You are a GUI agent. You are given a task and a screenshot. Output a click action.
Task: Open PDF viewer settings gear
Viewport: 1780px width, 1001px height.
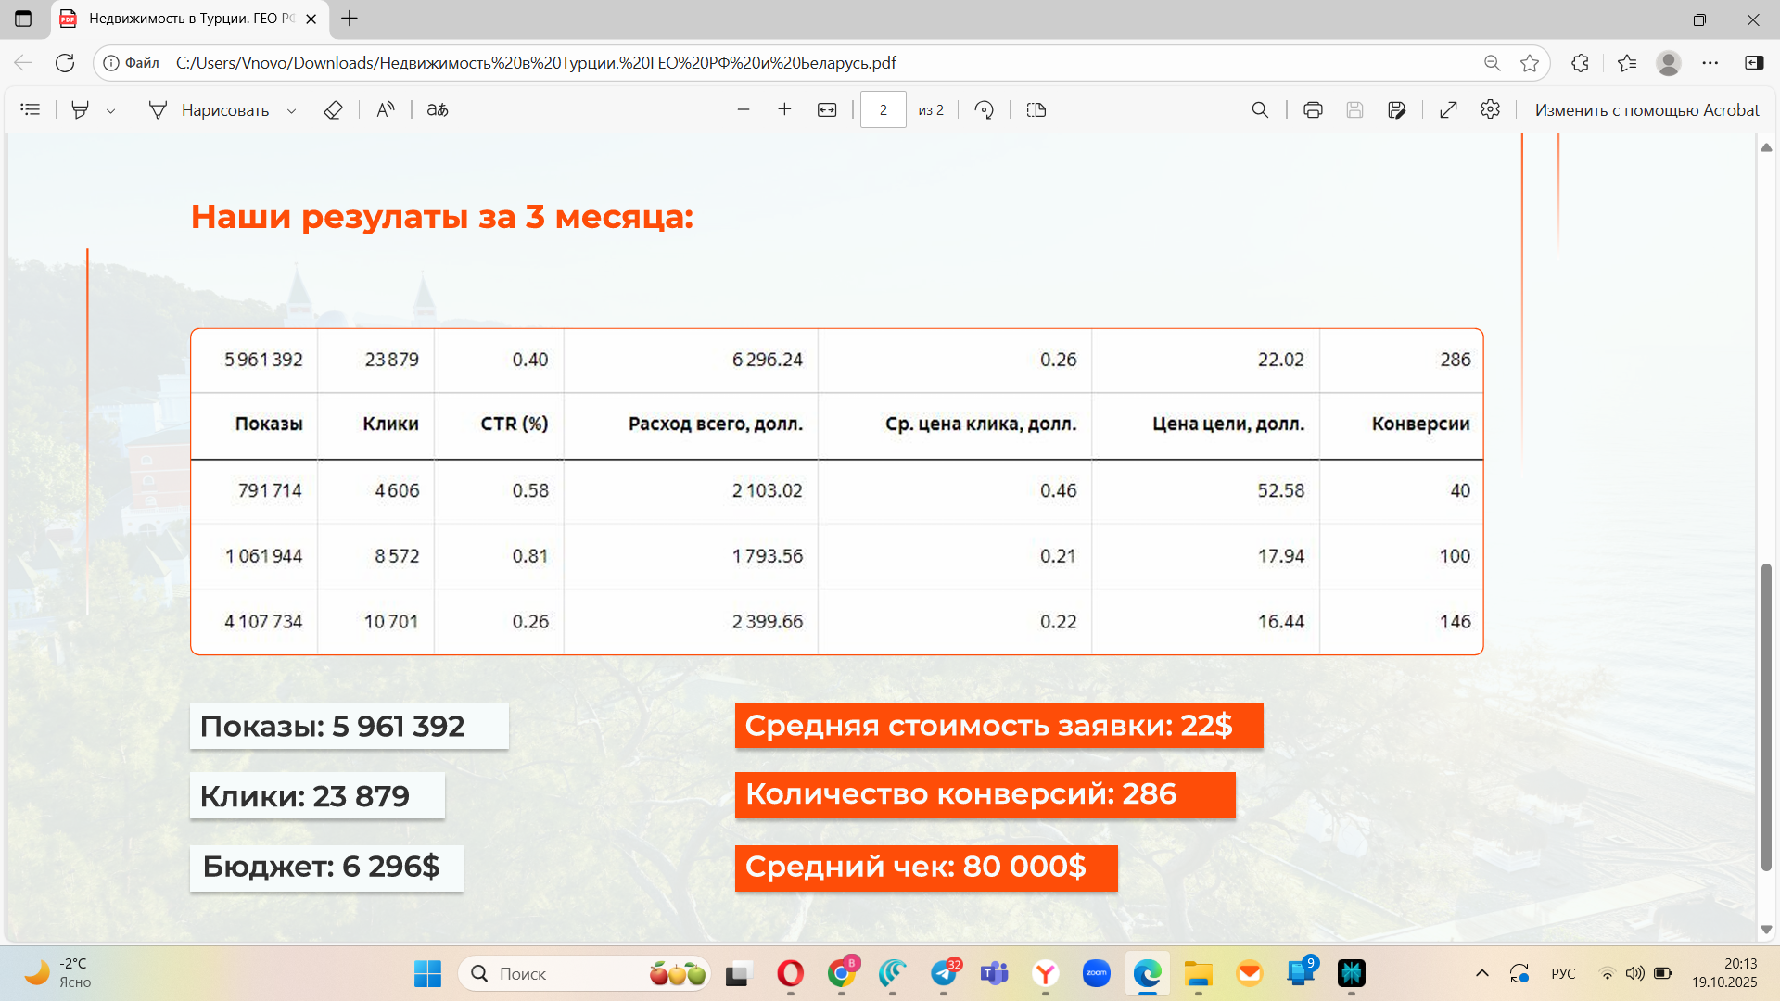1490,109
